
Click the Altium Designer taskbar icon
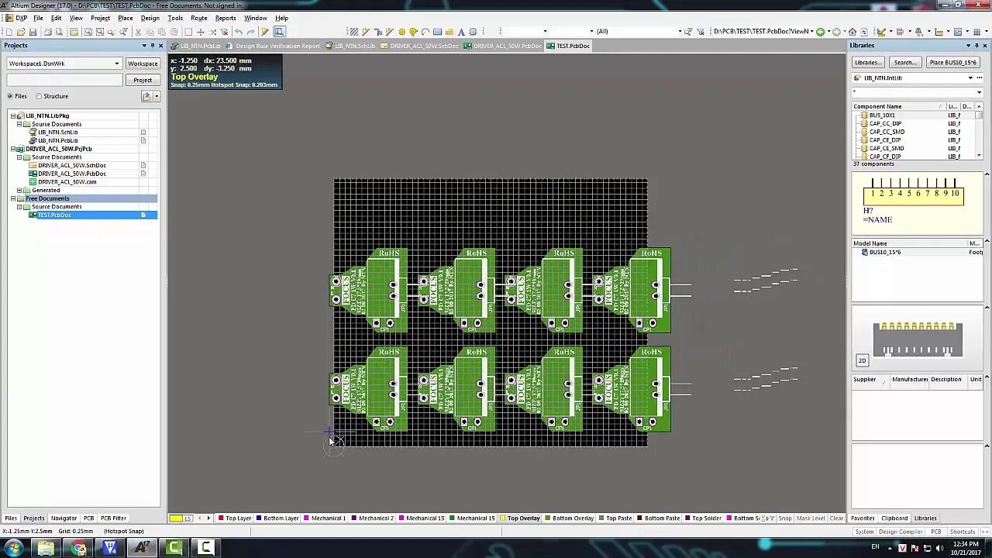click(142, 548)
